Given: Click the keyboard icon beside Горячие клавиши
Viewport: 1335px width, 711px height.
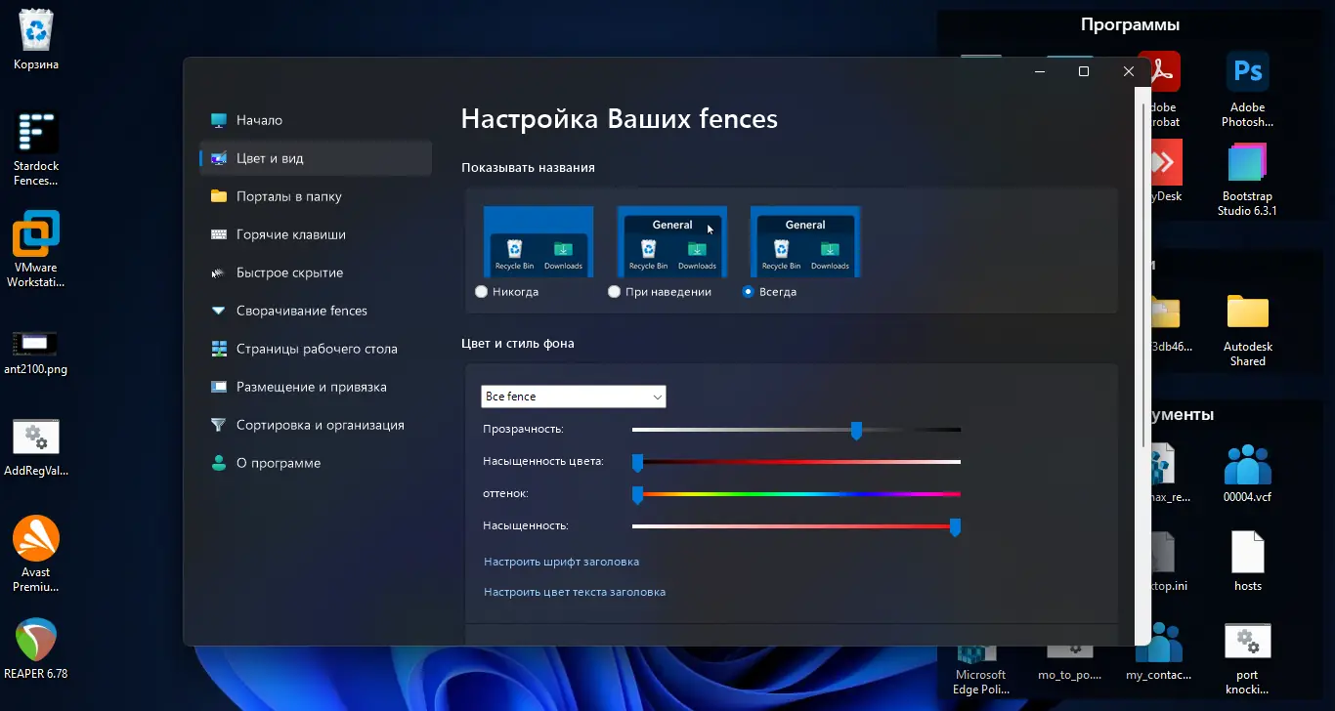Looking at the screenshot, I should tap(219, 234).
